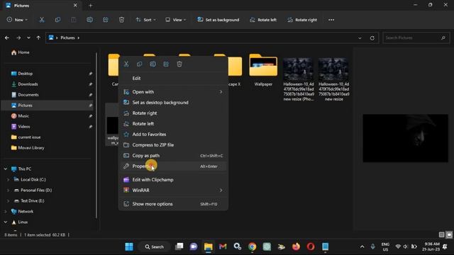Choose Edit in context menu

(173, 79)
